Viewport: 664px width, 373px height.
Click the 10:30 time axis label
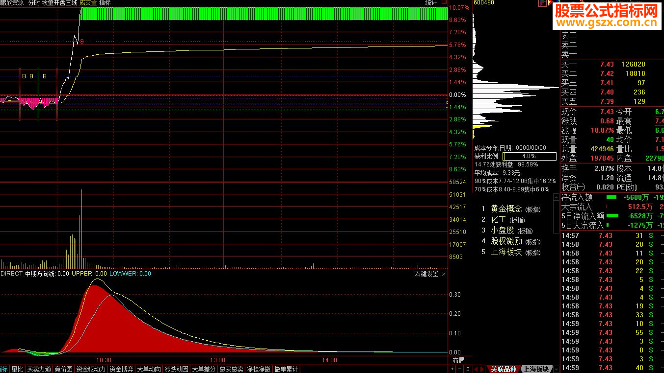104,360
